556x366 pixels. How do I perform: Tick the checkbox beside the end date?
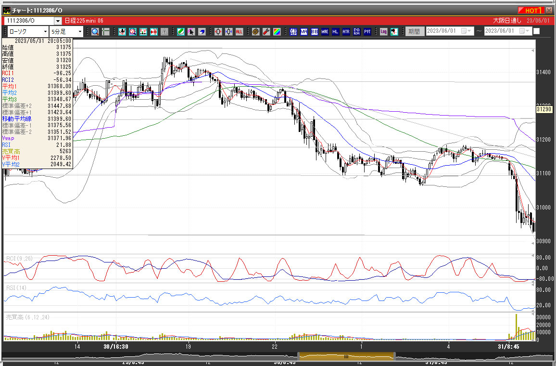click(x=537, y=31)
